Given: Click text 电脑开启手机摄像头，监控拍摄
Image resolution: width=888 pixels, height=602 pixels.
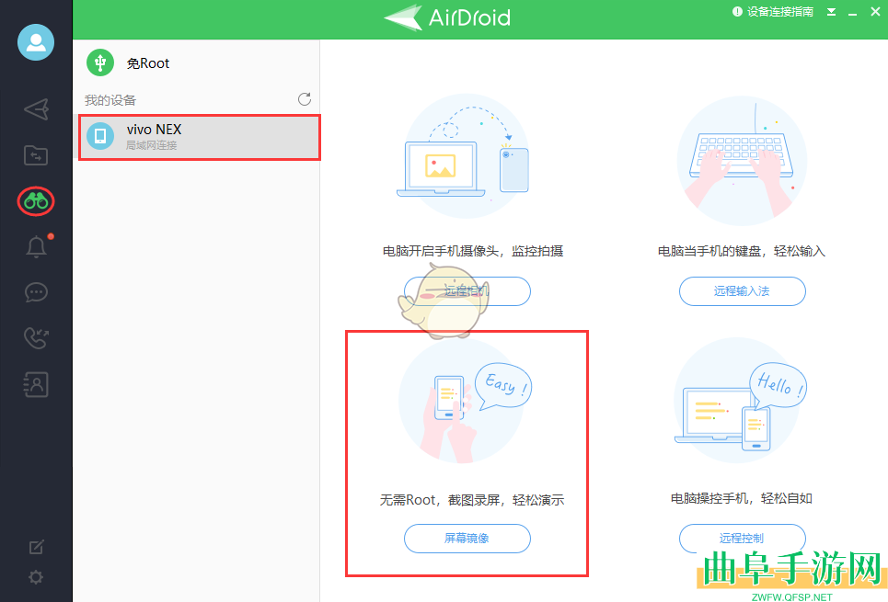Looking at the screenshot, I should tap(473, 251).
